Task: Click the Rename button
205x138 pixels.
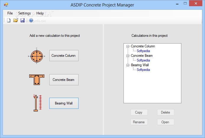Action: (x=139, y=122)
